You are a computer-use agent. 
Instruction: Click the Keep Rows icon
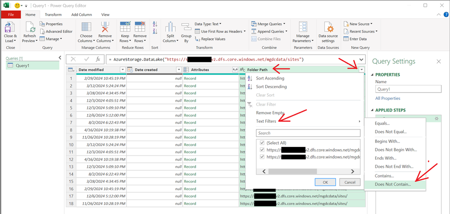click(125, 27)
